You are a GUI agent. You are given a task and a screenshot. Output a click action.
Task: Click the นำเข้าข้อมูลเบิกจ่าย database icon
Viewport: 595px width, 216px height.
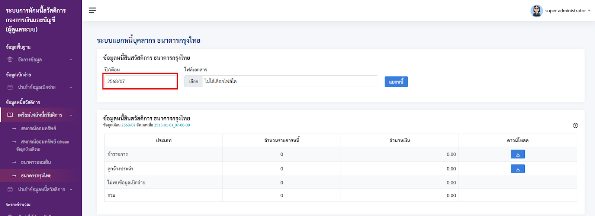click(x=10, y=87)
